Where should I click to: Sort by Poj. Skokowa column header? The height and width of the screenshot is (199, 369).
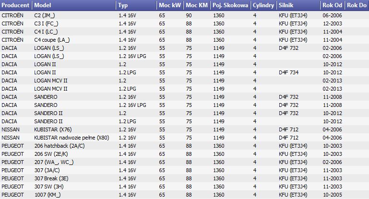[231, 5]
